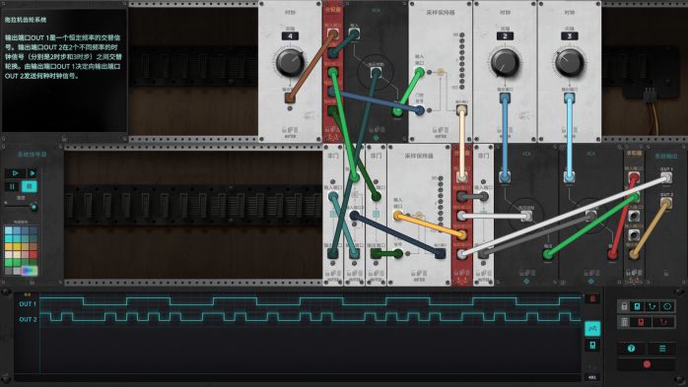This screenshot has height=387, width=688.
Task: Select the rainbow cable color swatch
Action: 29,271
